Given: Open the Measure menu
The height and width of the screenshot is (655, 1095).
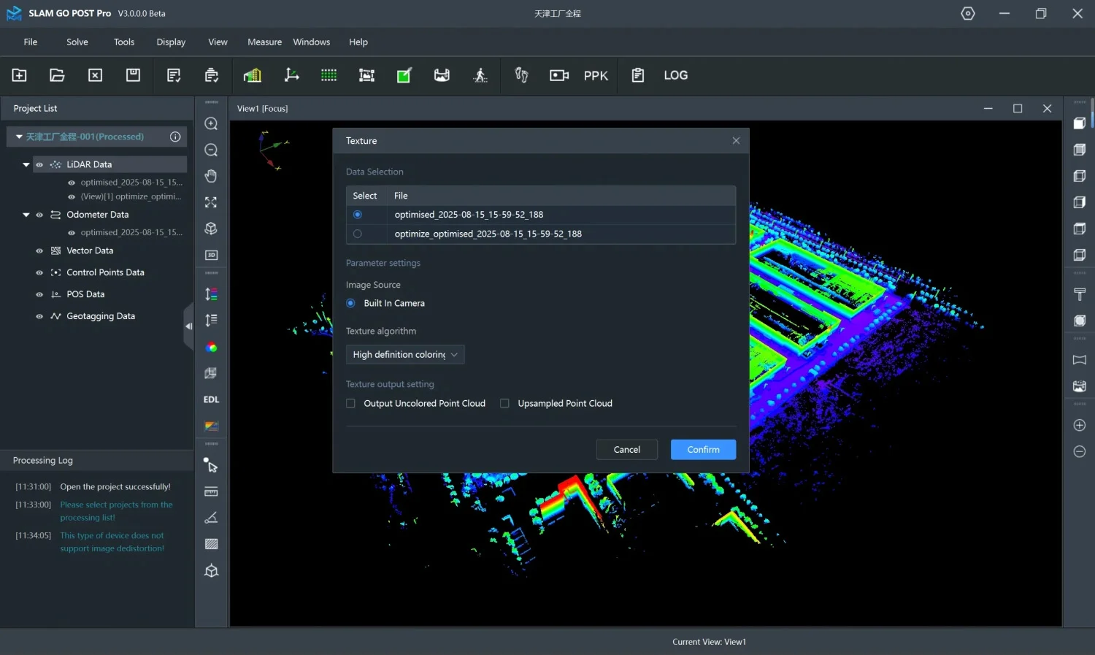Looking at the screenshot, I should 264,42.
